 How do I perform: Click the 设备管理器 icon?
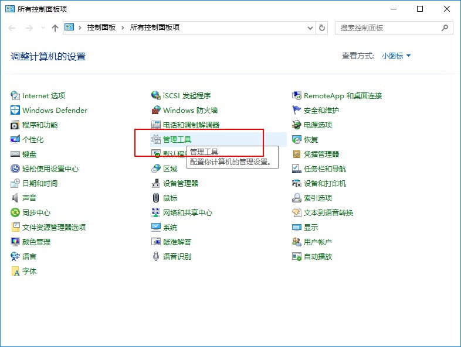(x=156, y=183)
